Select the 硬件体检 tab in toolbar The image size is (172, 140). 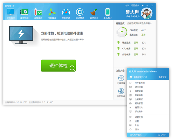click(x=10, y=14)
